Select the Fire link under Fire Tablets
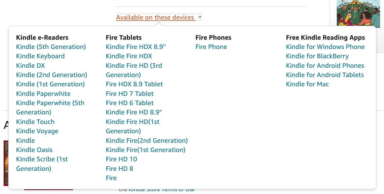 tap(111, 178)
